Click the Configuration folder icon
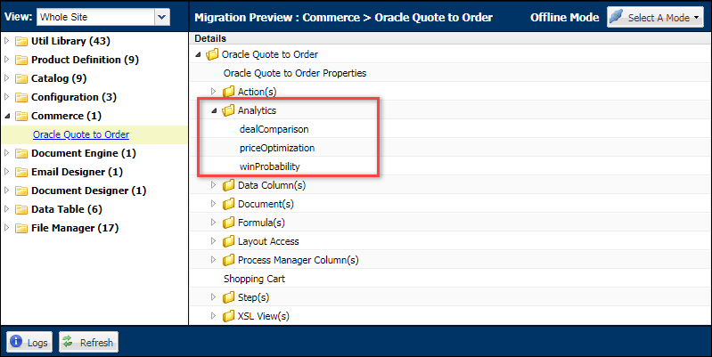Screen dimensions: 712x357 [x=20, y=97]
